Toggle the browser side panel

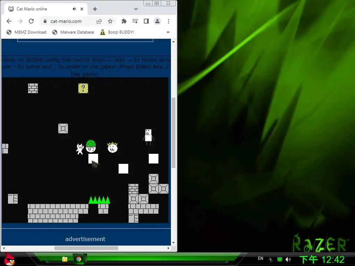click(146, 21)
